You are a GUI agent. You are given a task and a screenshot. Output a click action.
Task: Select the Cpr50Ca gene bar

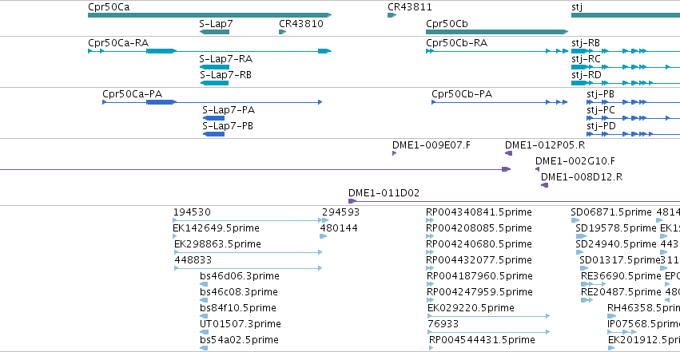pos(210,15)
